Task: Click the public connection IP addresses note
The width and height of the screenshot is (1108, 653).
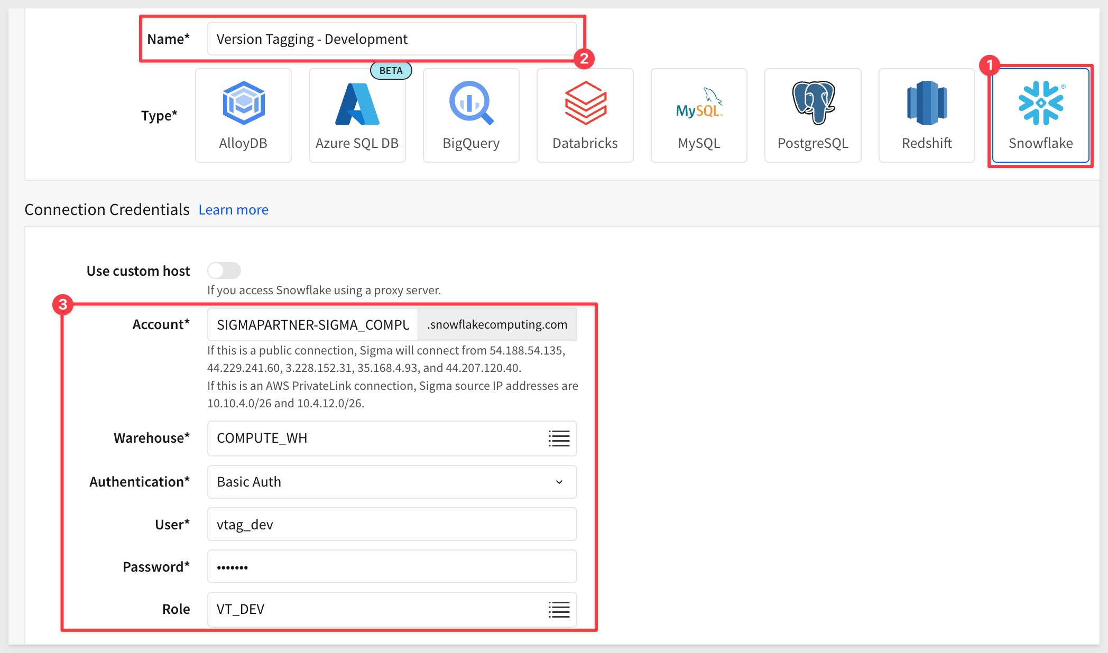Action: pyautogui.click(x=386, y=359)
